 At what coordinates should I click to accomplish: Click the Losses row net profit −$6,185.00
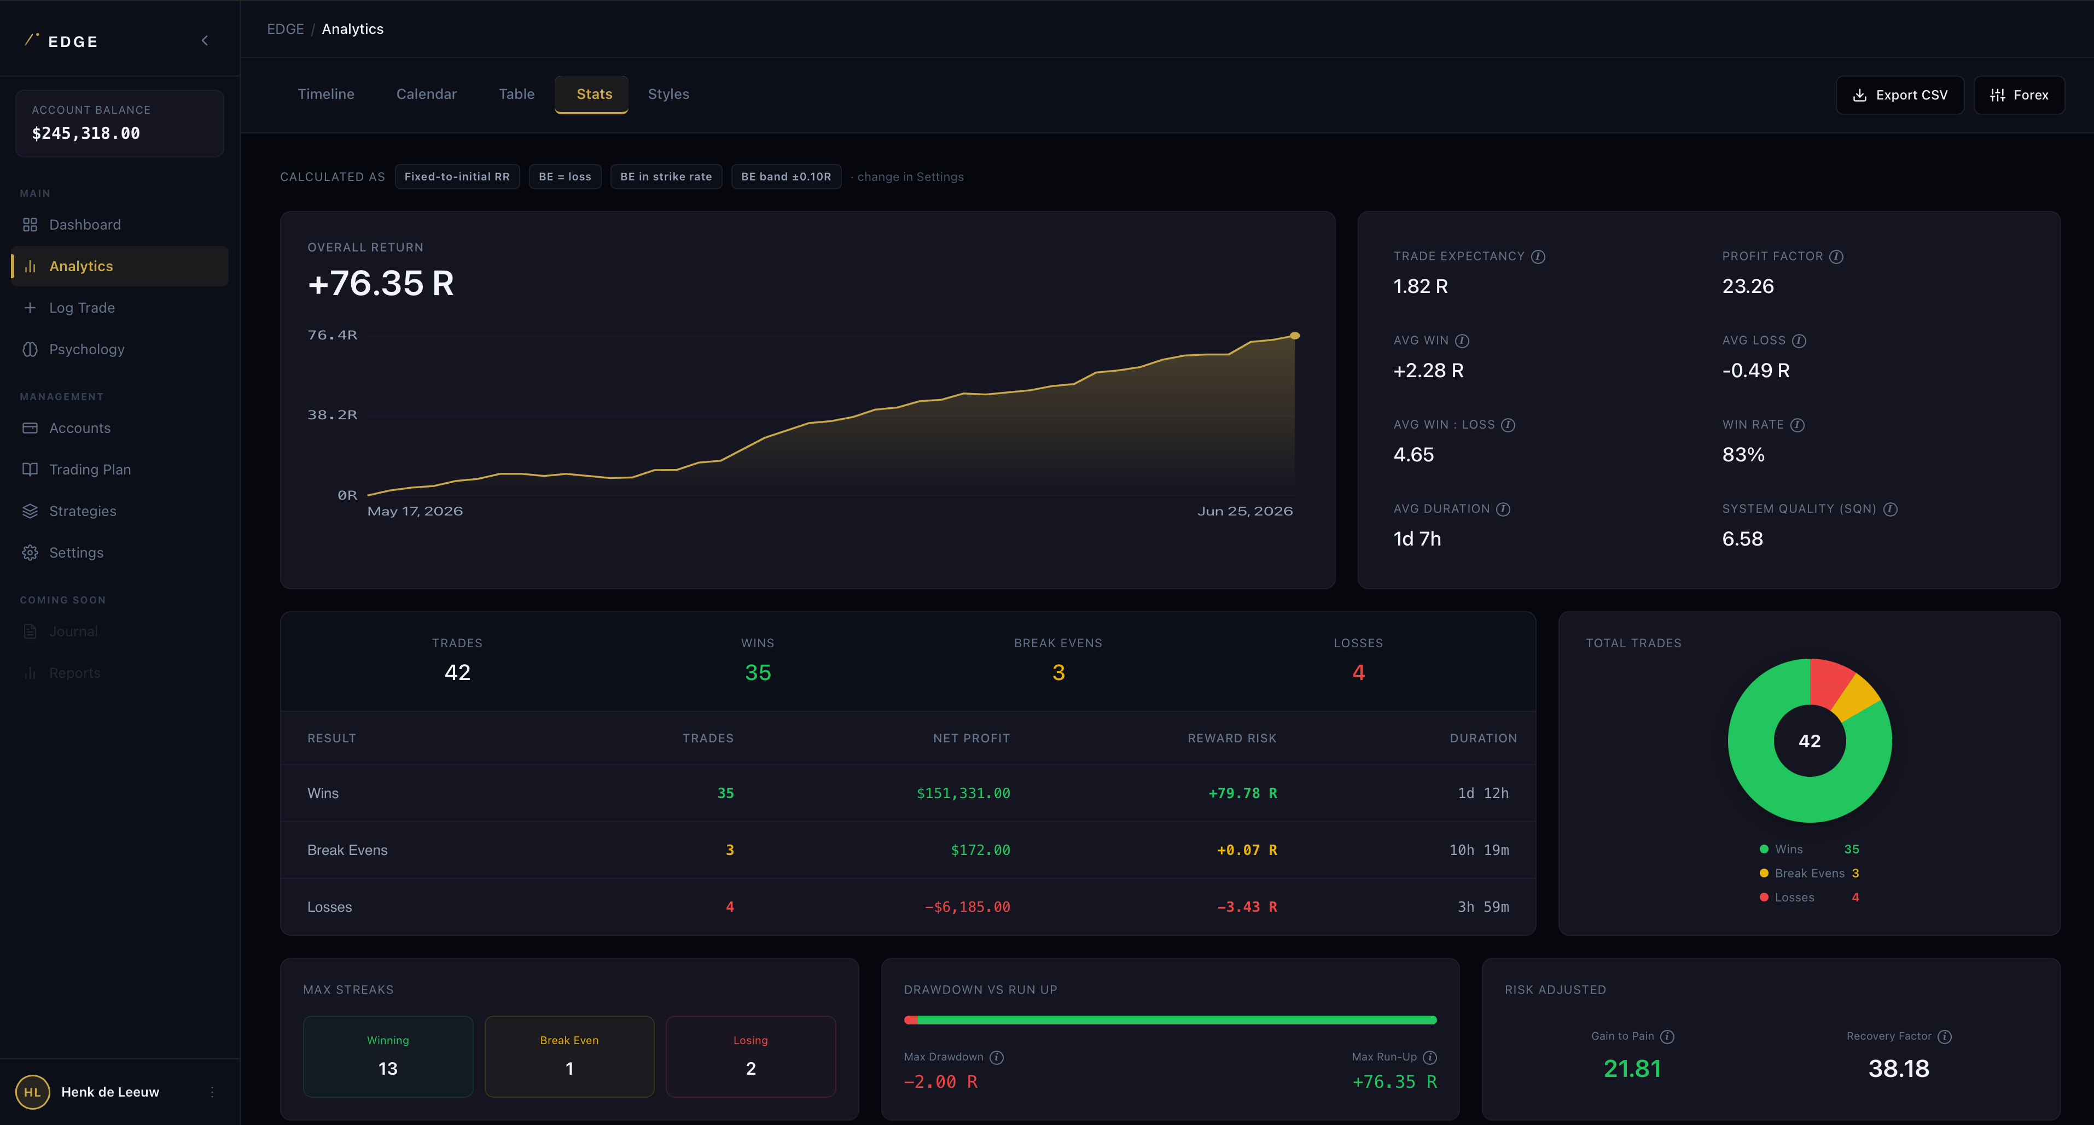tap(967, 907)
